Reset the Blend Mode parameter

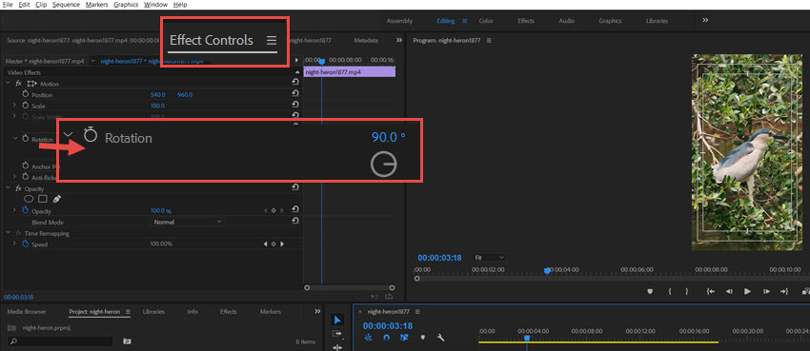click(295, 222)
